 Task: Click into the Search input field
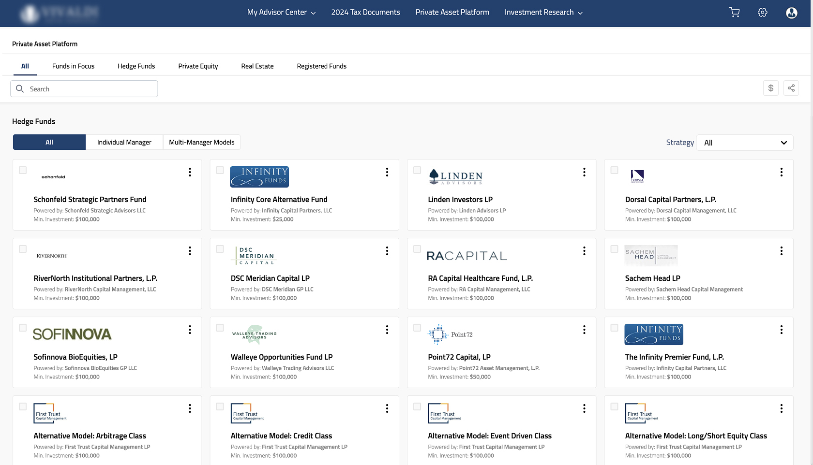click(84, 88)
